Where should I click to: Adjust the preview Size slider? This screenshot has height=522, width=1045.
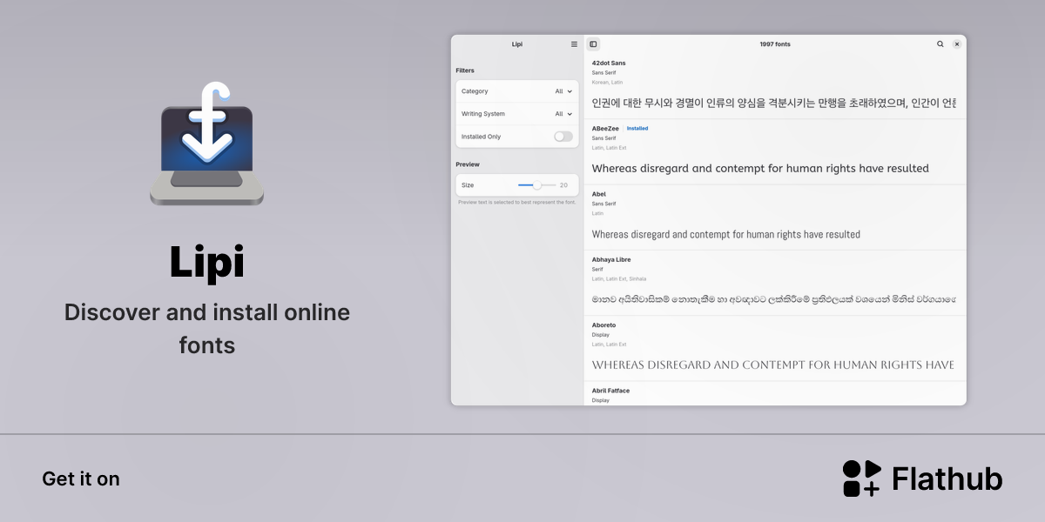coord(536,185)
